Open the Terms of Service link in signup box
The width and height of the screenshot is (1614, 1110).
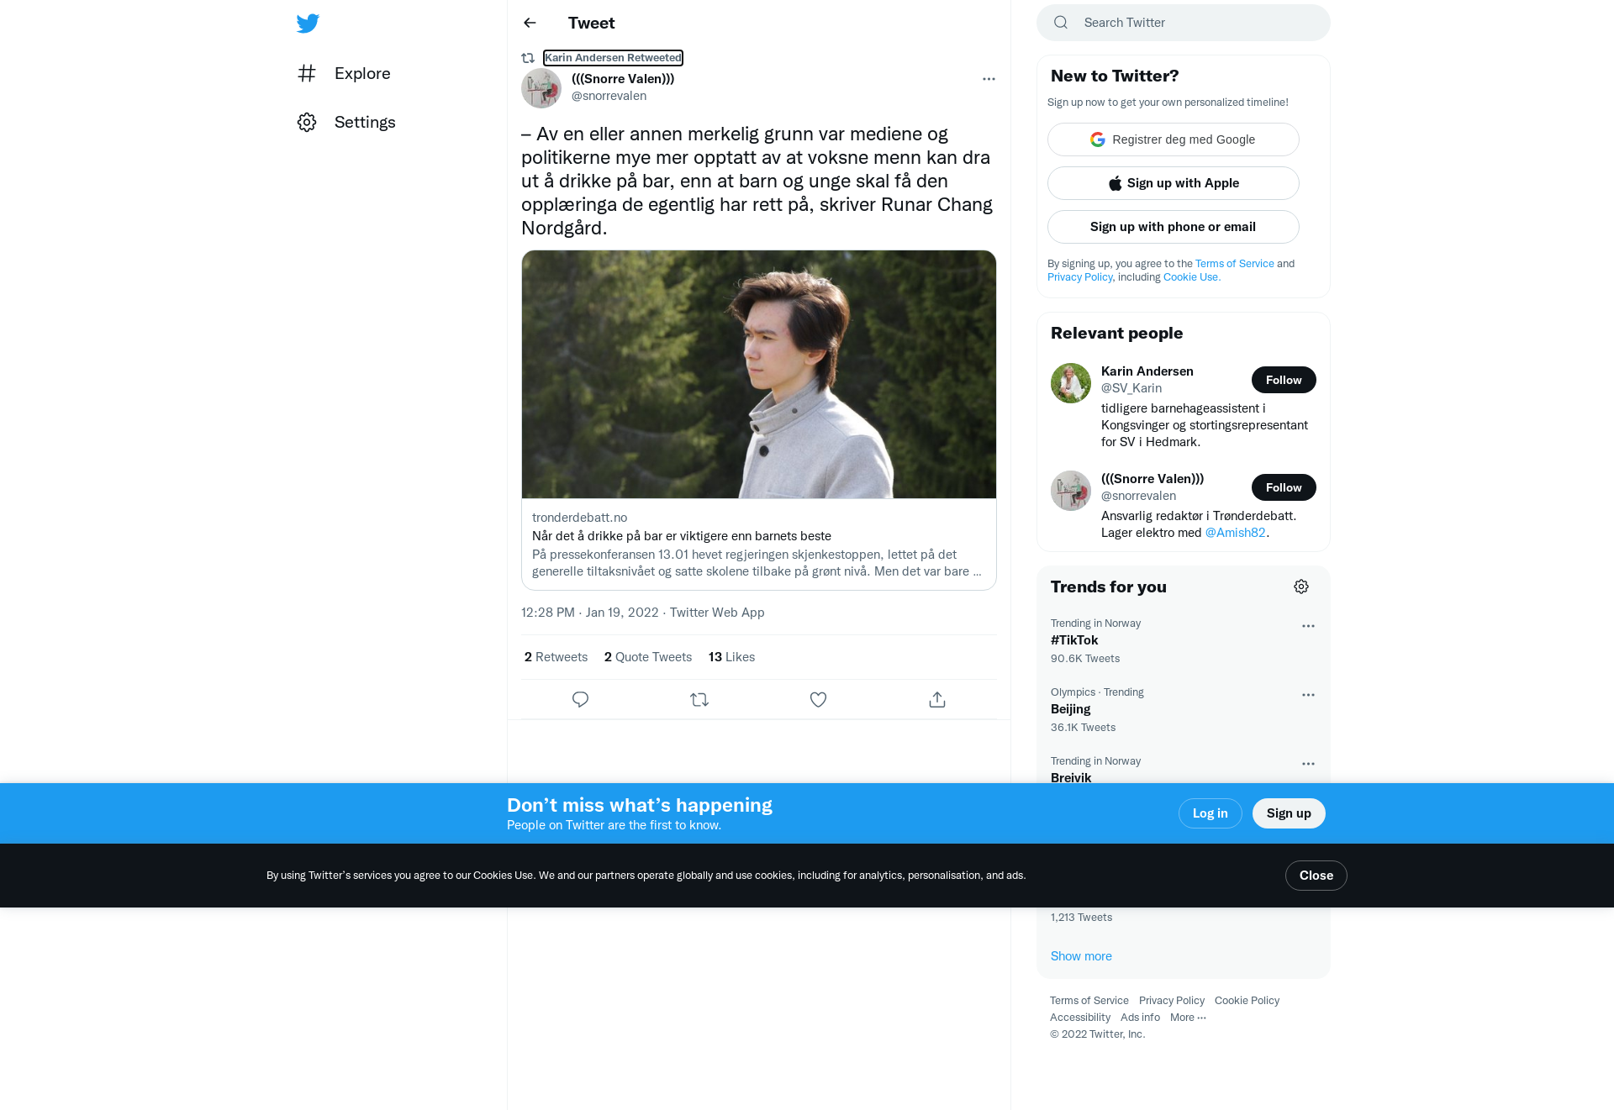pyautogui.click(x=1234, y=263)
